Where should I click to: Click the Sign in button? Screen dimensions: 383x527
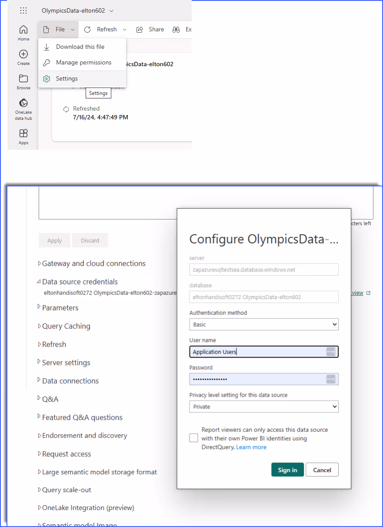(x=287, y=470)
